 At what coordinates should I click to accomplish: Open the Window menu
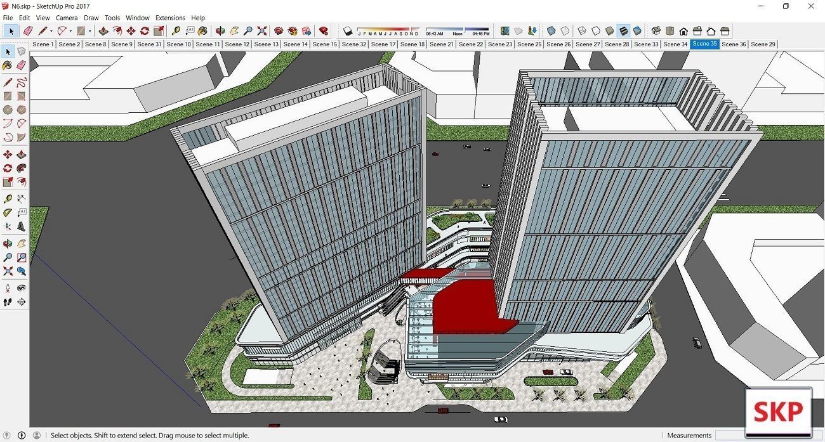pos(138,18)
